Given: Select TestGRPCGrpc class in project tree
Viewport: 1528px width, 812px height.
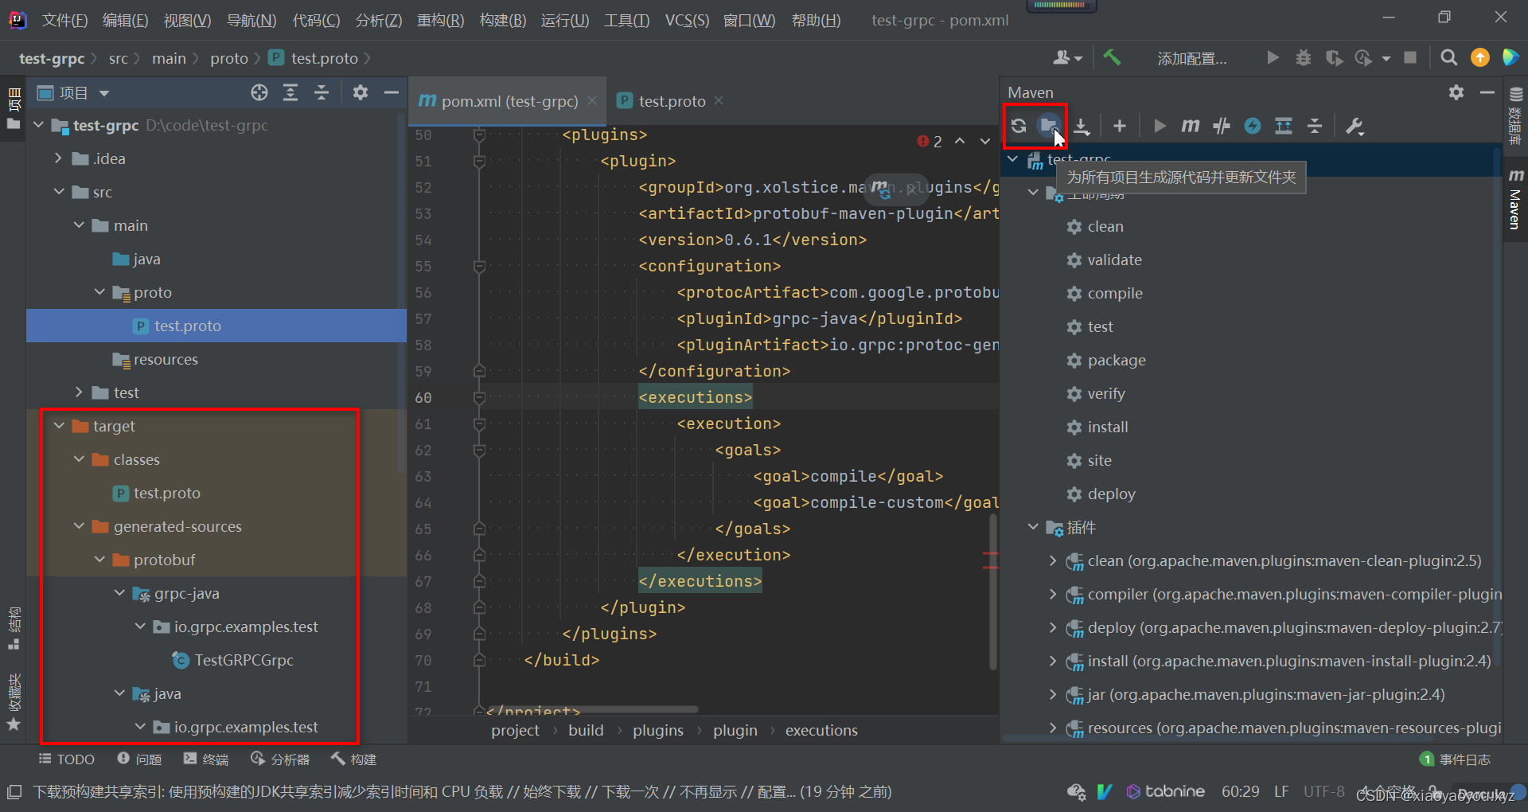Looking at the screenshot, I should tap(244, 660).
